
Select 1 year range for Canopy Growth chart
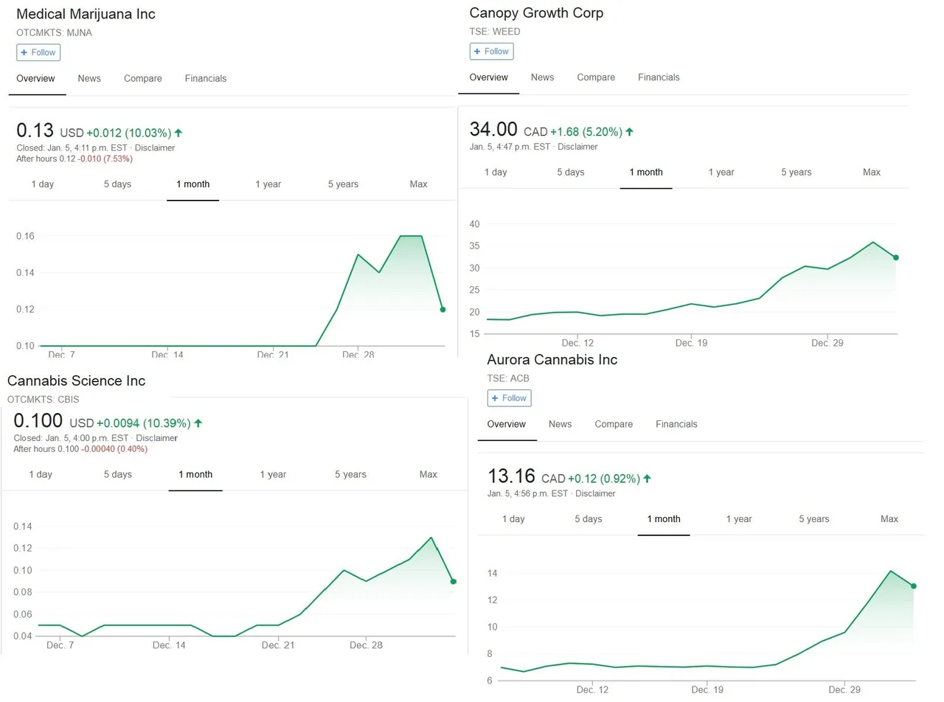pyautogui.click(x=721, y=172)
